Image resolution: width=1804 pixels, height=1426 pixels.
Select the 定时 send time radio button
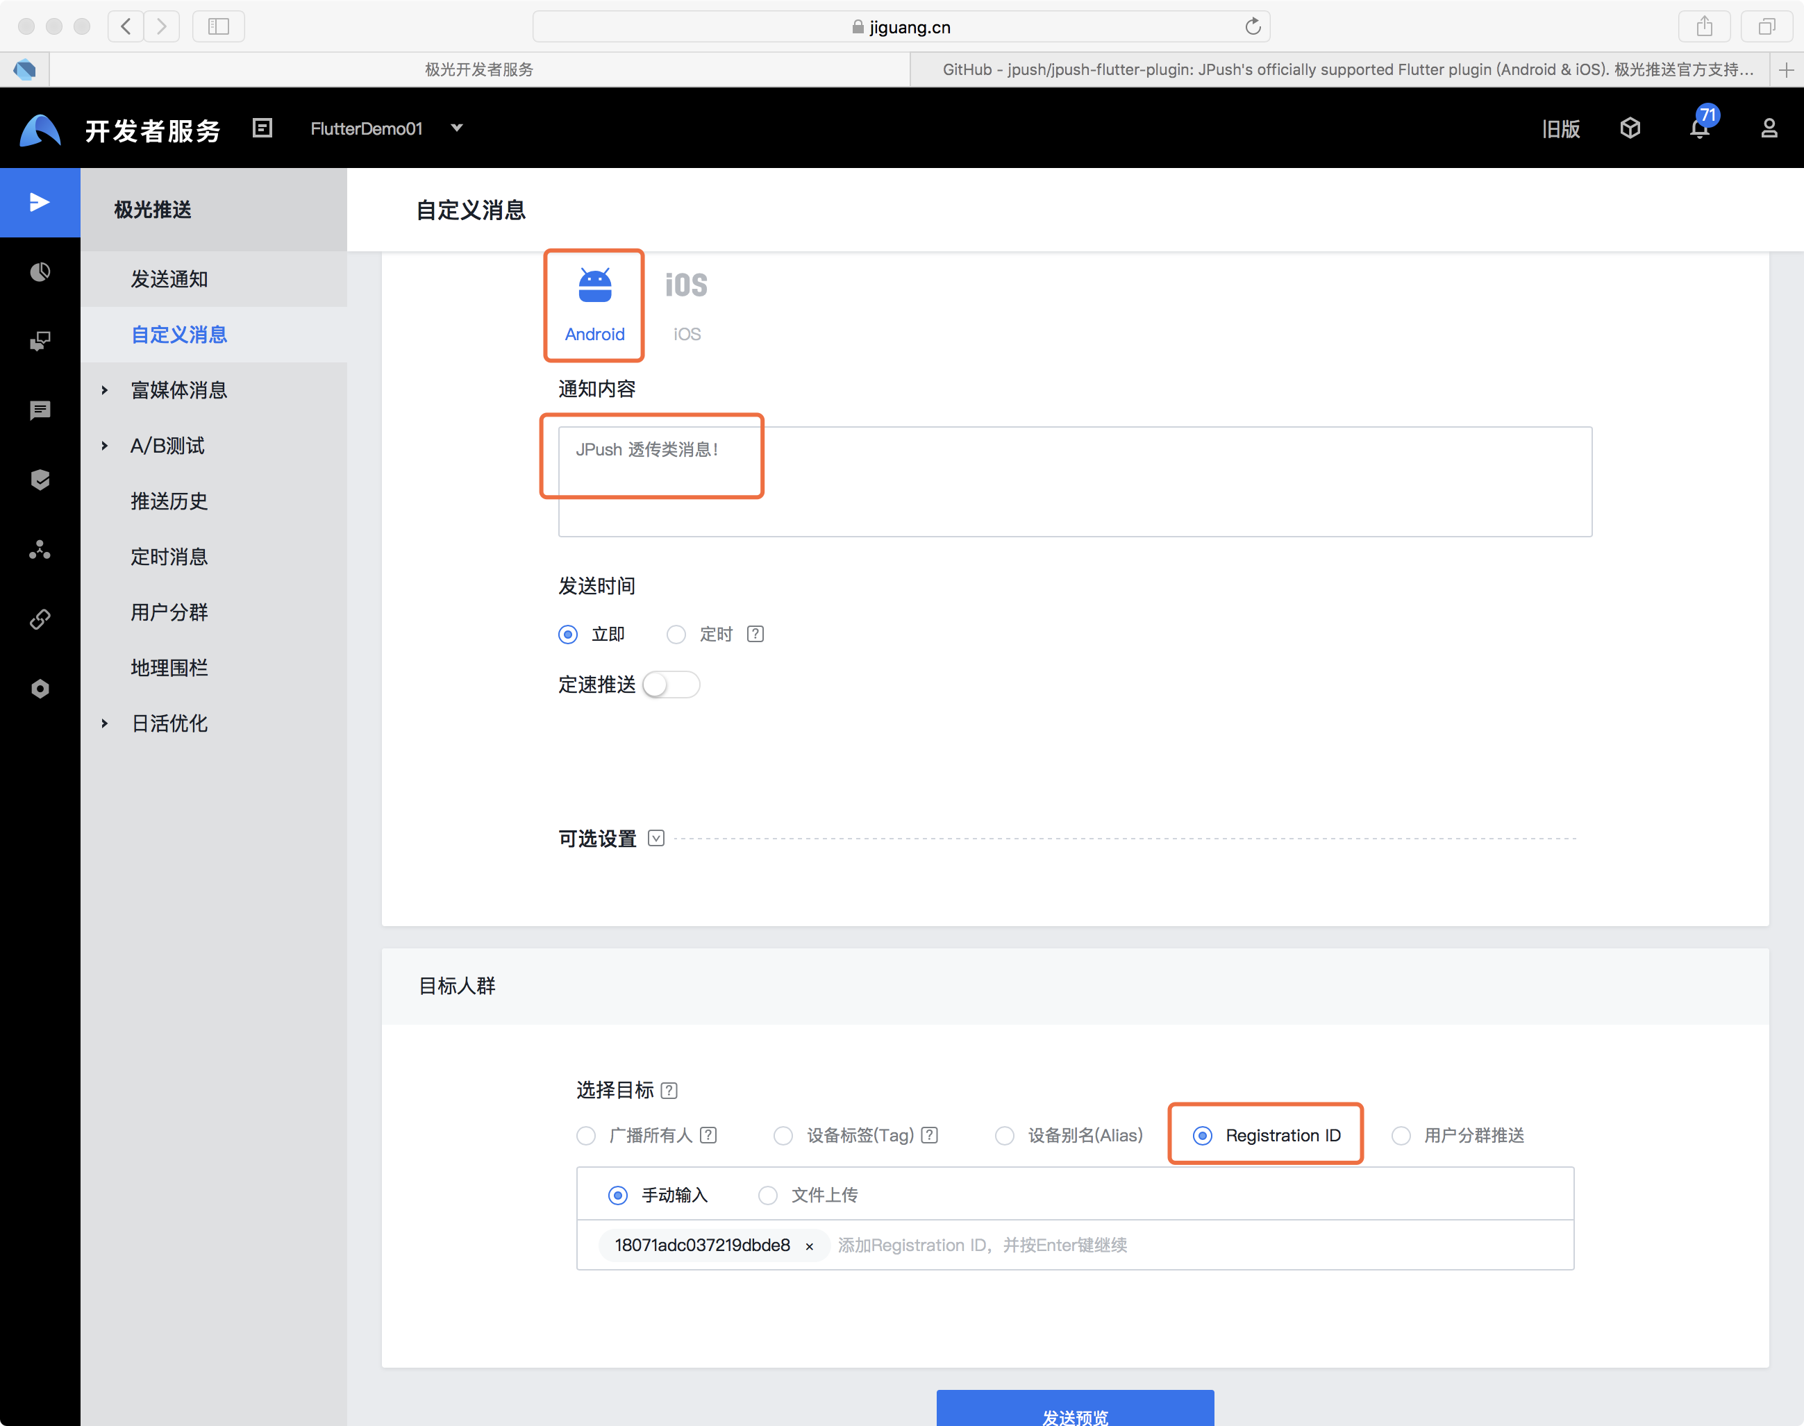coord(676,635)
